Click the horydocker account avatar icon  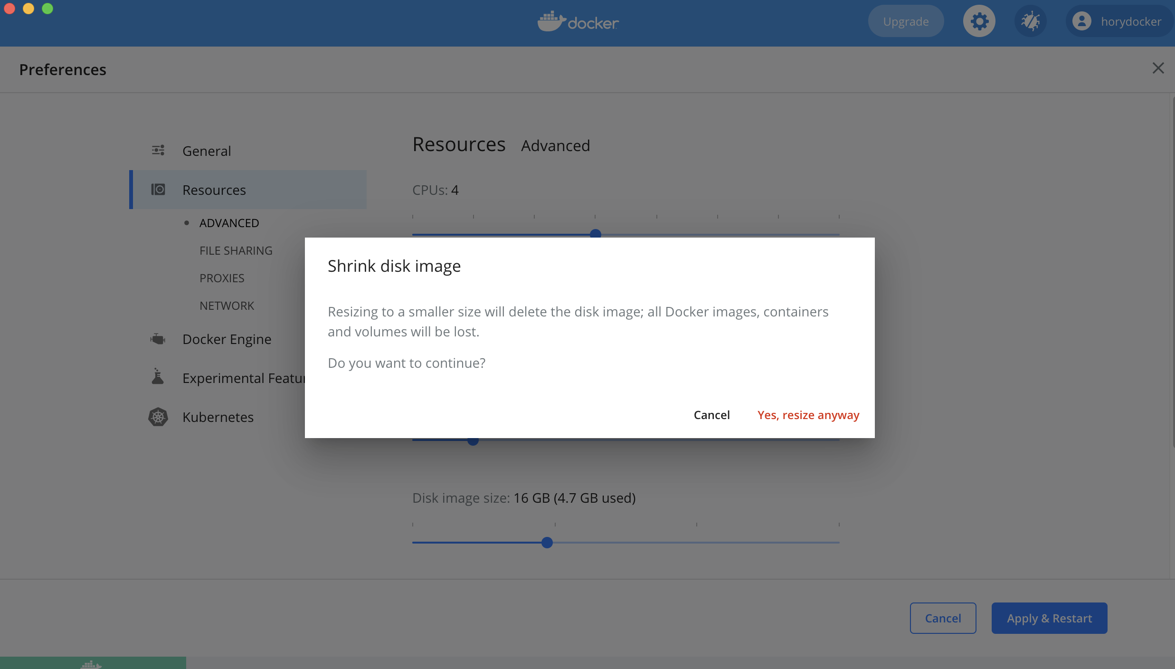(x=1081, y=21)
